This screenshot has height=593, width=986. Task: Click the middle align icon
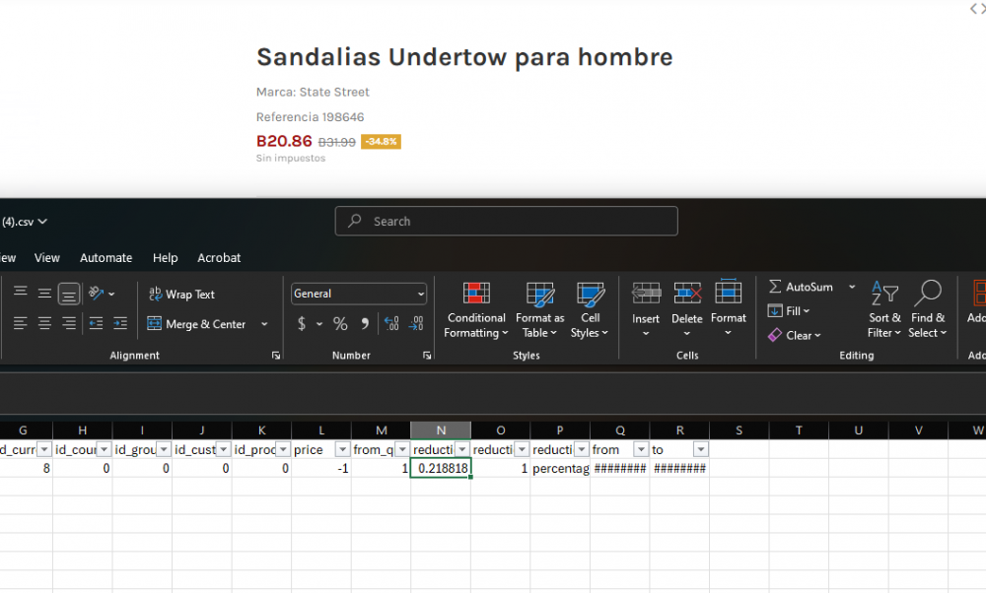point(44,293)
